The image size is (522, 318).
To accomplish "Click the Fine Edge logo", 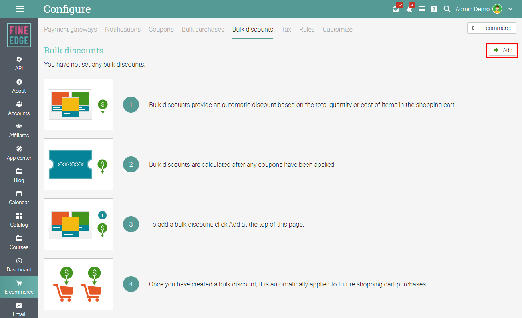I will tap(19, 35).
